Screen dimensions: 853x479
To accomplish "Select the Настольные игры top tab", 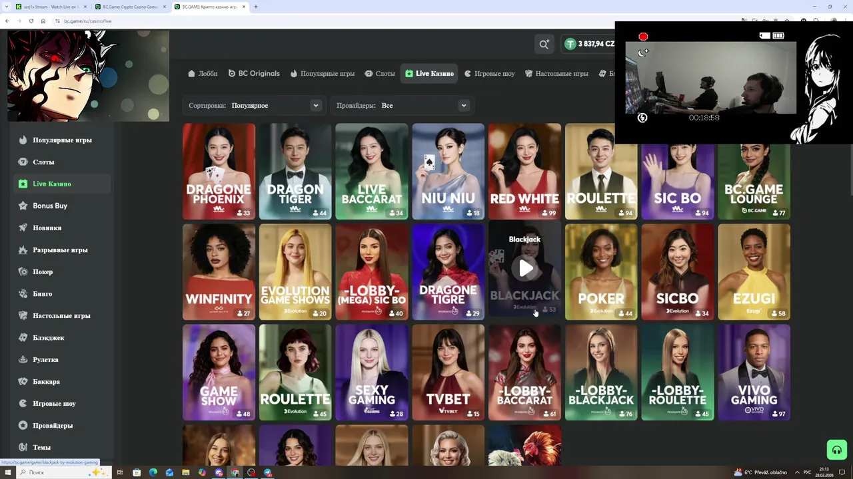I will (x=556, y=73).
